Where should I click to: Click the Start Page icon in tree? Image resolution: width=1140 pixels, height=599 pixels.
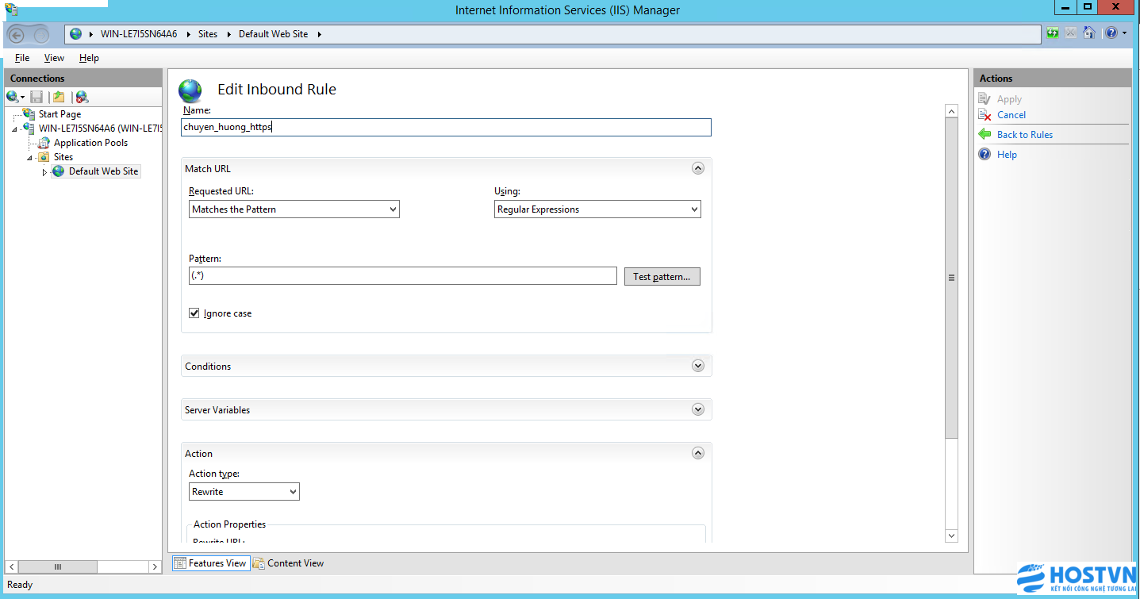tap(29, 114)
